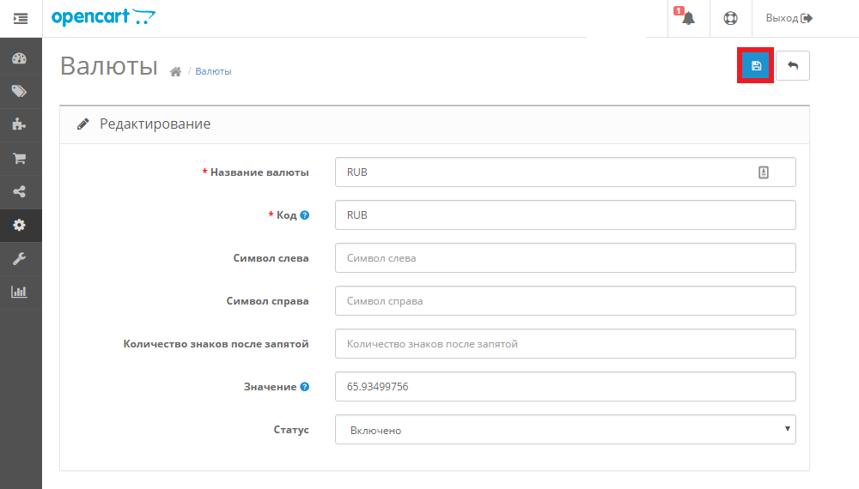Open the Tools wrench icon in sidebar
The image size is (859, 489).
point(20,259)
